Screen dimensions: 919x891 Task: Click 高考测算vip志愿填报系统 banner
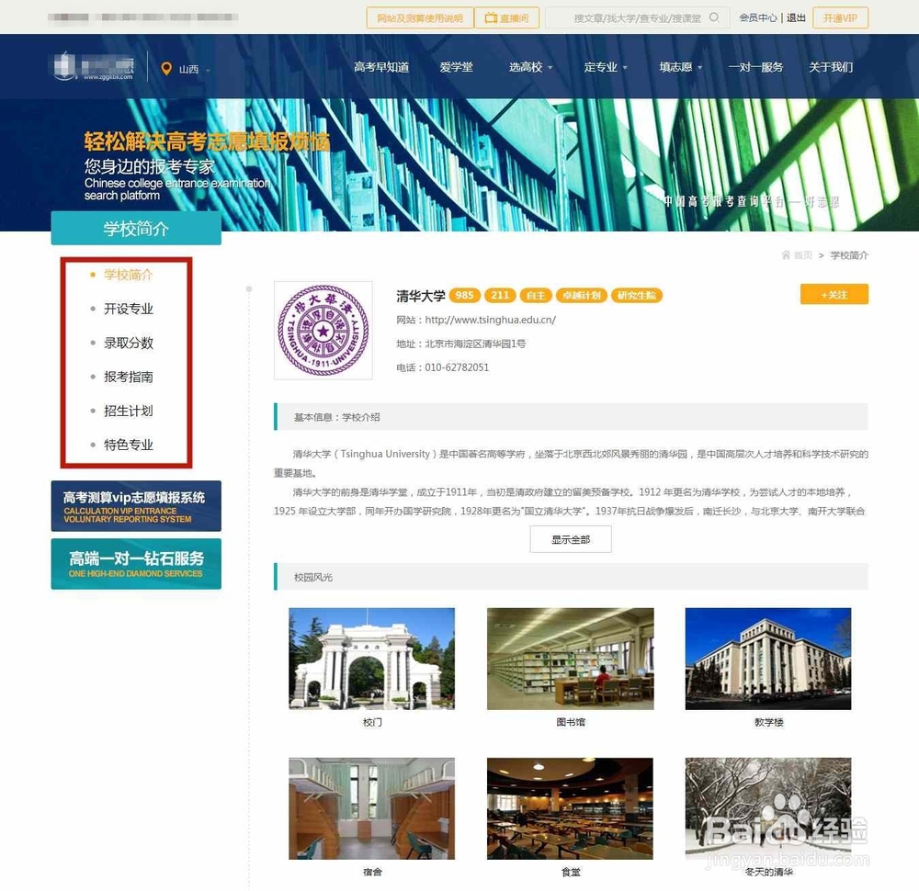click(136, 505)
